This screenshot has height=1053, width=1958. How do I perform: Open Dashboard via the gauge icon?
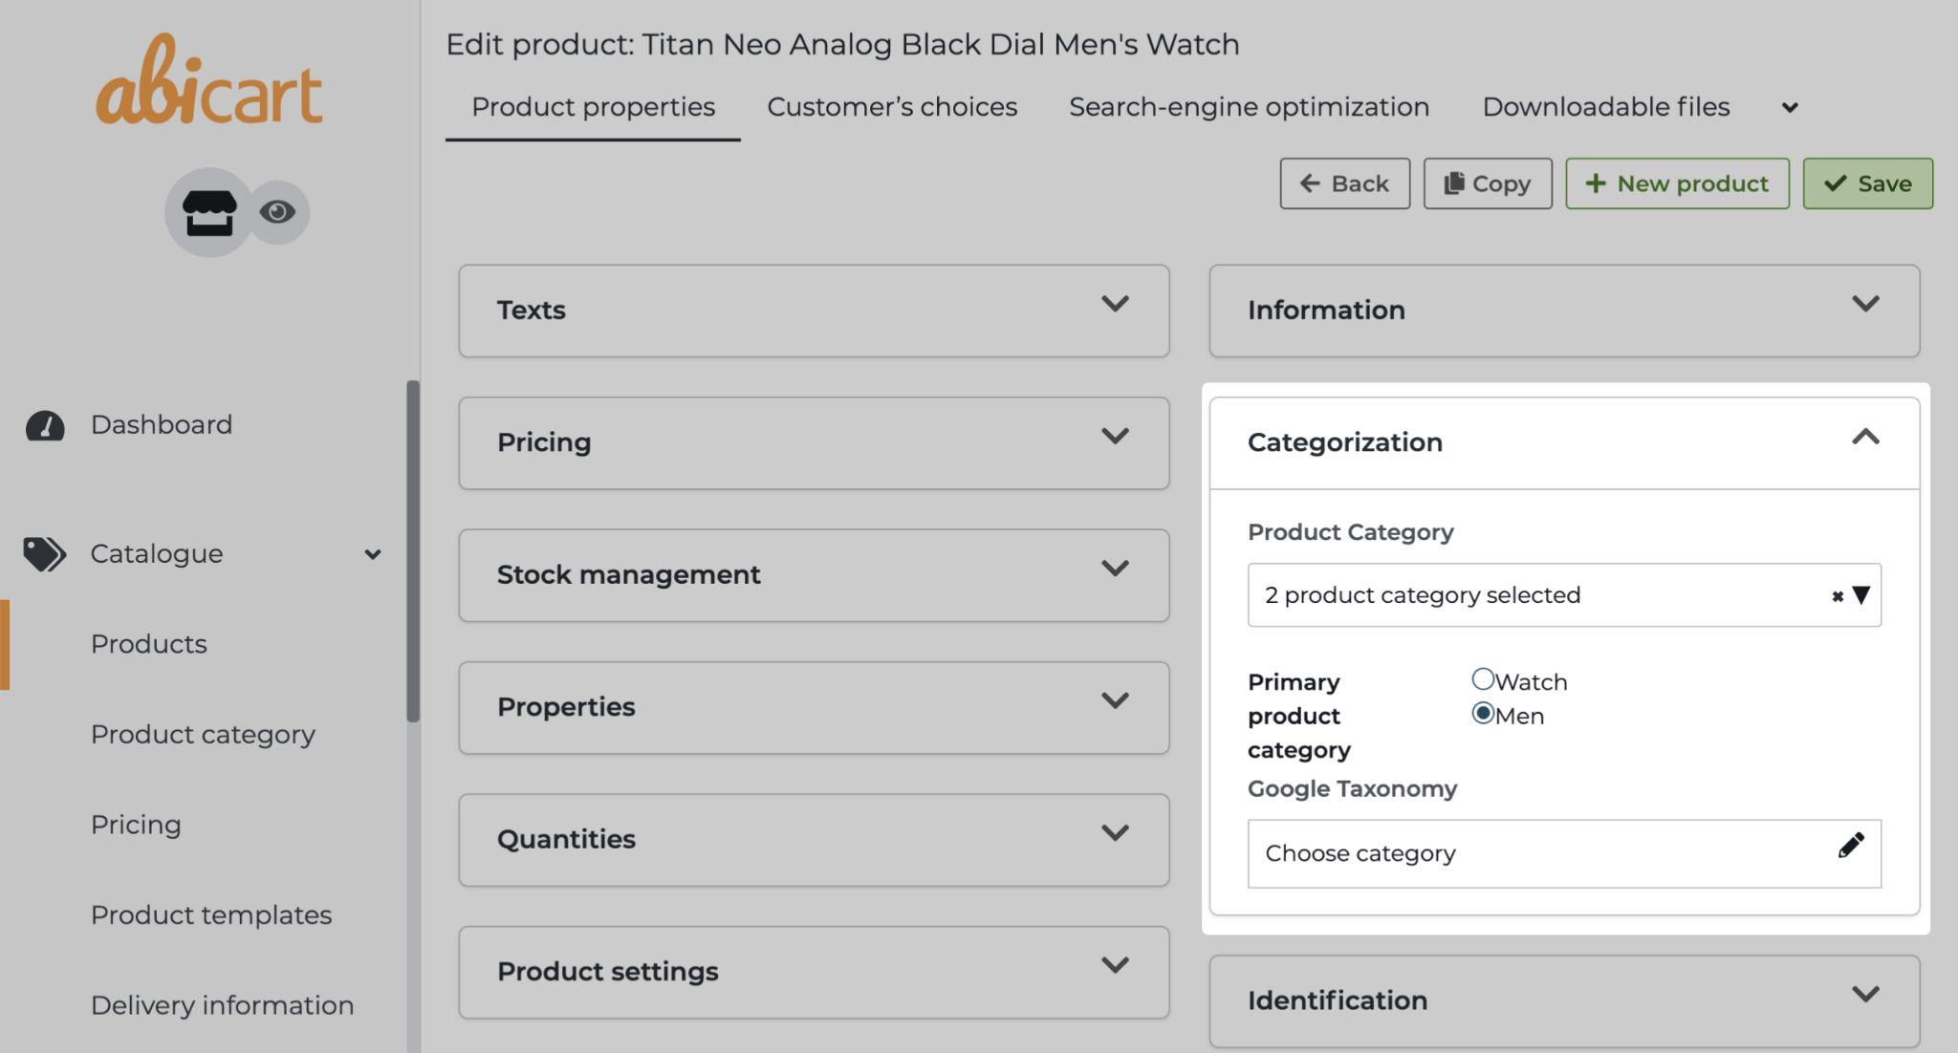(45, 425)
